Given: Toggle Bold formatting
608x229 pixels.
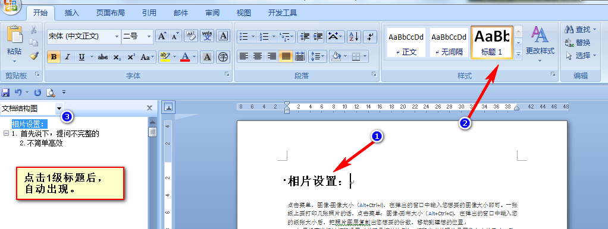Looking at the screenshot, I should point(54,57).
